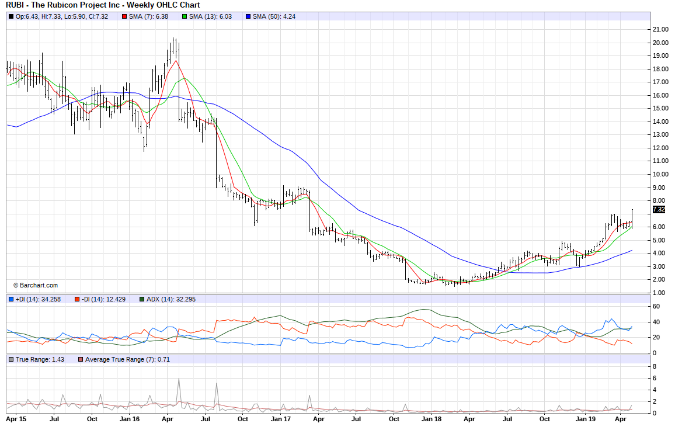The width and height of the screenshot is (675, 437).
Task: Click the 10.00 price axis label
Action: 660,174
